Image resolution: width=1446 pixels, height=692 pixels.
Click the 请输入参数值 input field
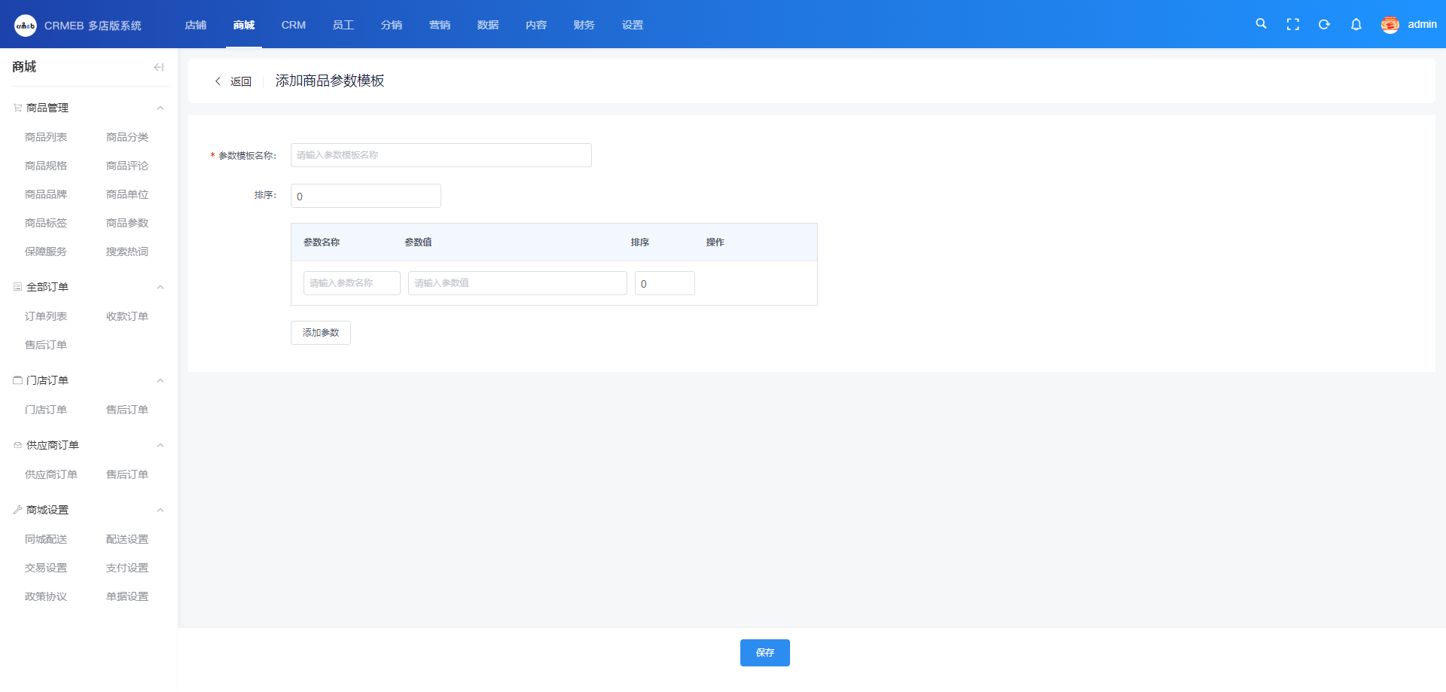tap(517, 283)
